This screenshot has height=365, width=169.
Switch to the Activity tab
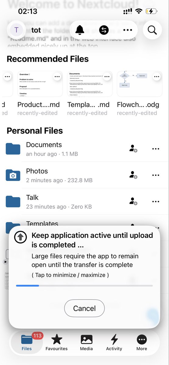coord(114,342)
